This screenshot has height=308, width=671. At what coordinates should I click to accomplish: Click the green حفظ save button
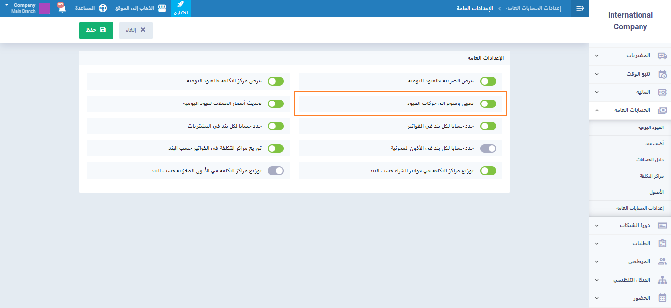coord(96,30)
